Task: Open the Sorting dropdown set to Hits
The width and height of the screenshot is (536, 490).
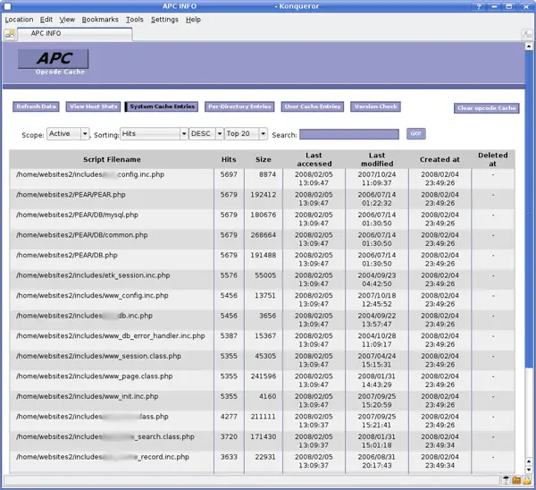Action: coord(154,134)
